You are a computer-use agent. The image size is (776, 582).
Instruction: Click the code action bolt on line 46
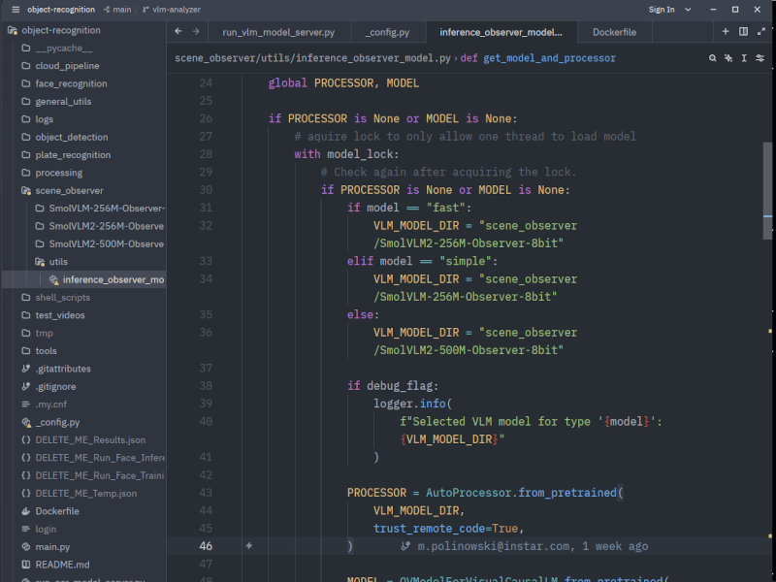coord(249,545)
